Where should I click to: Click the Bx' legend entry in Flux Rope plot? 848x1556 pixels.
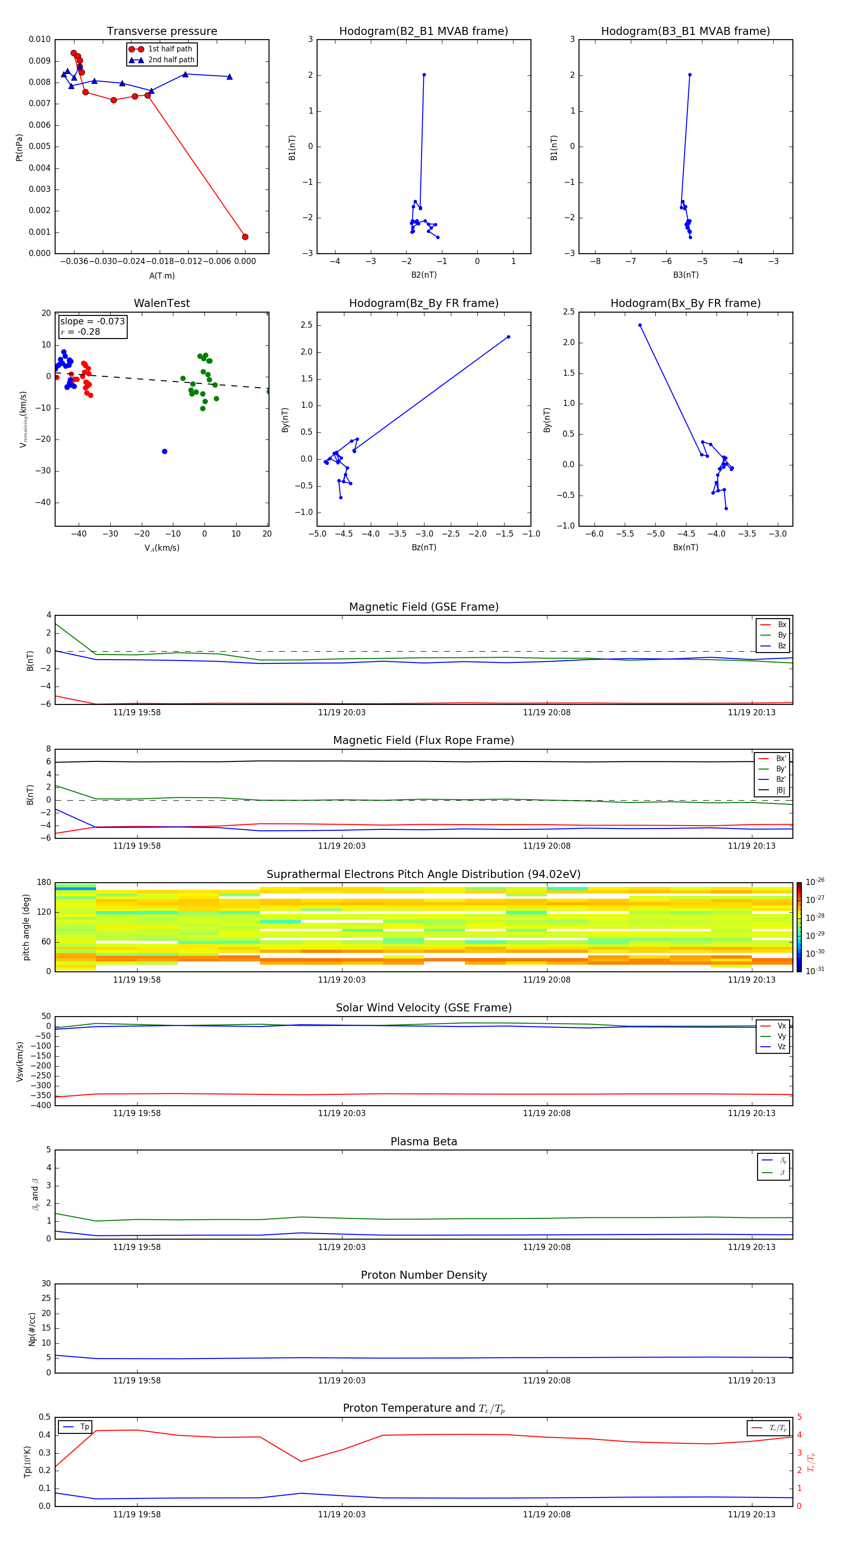[x=773, y=759]
